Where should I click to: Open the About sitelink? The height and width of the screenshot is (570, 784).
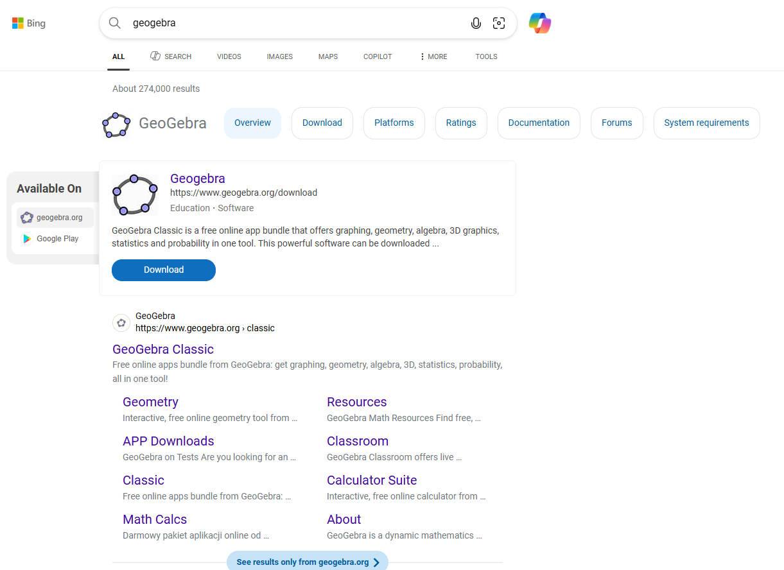(x=344, y=519)
